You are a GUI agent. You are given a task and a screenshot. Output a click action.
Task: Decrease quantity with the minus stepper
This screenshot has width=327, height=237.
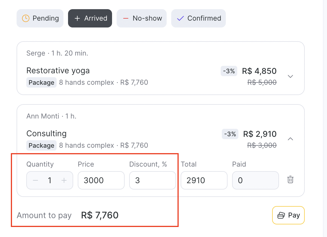(35, 180)
